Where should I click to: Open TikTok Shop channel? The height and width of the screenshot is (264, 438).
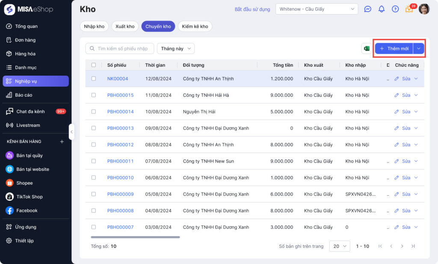(30, 197)
